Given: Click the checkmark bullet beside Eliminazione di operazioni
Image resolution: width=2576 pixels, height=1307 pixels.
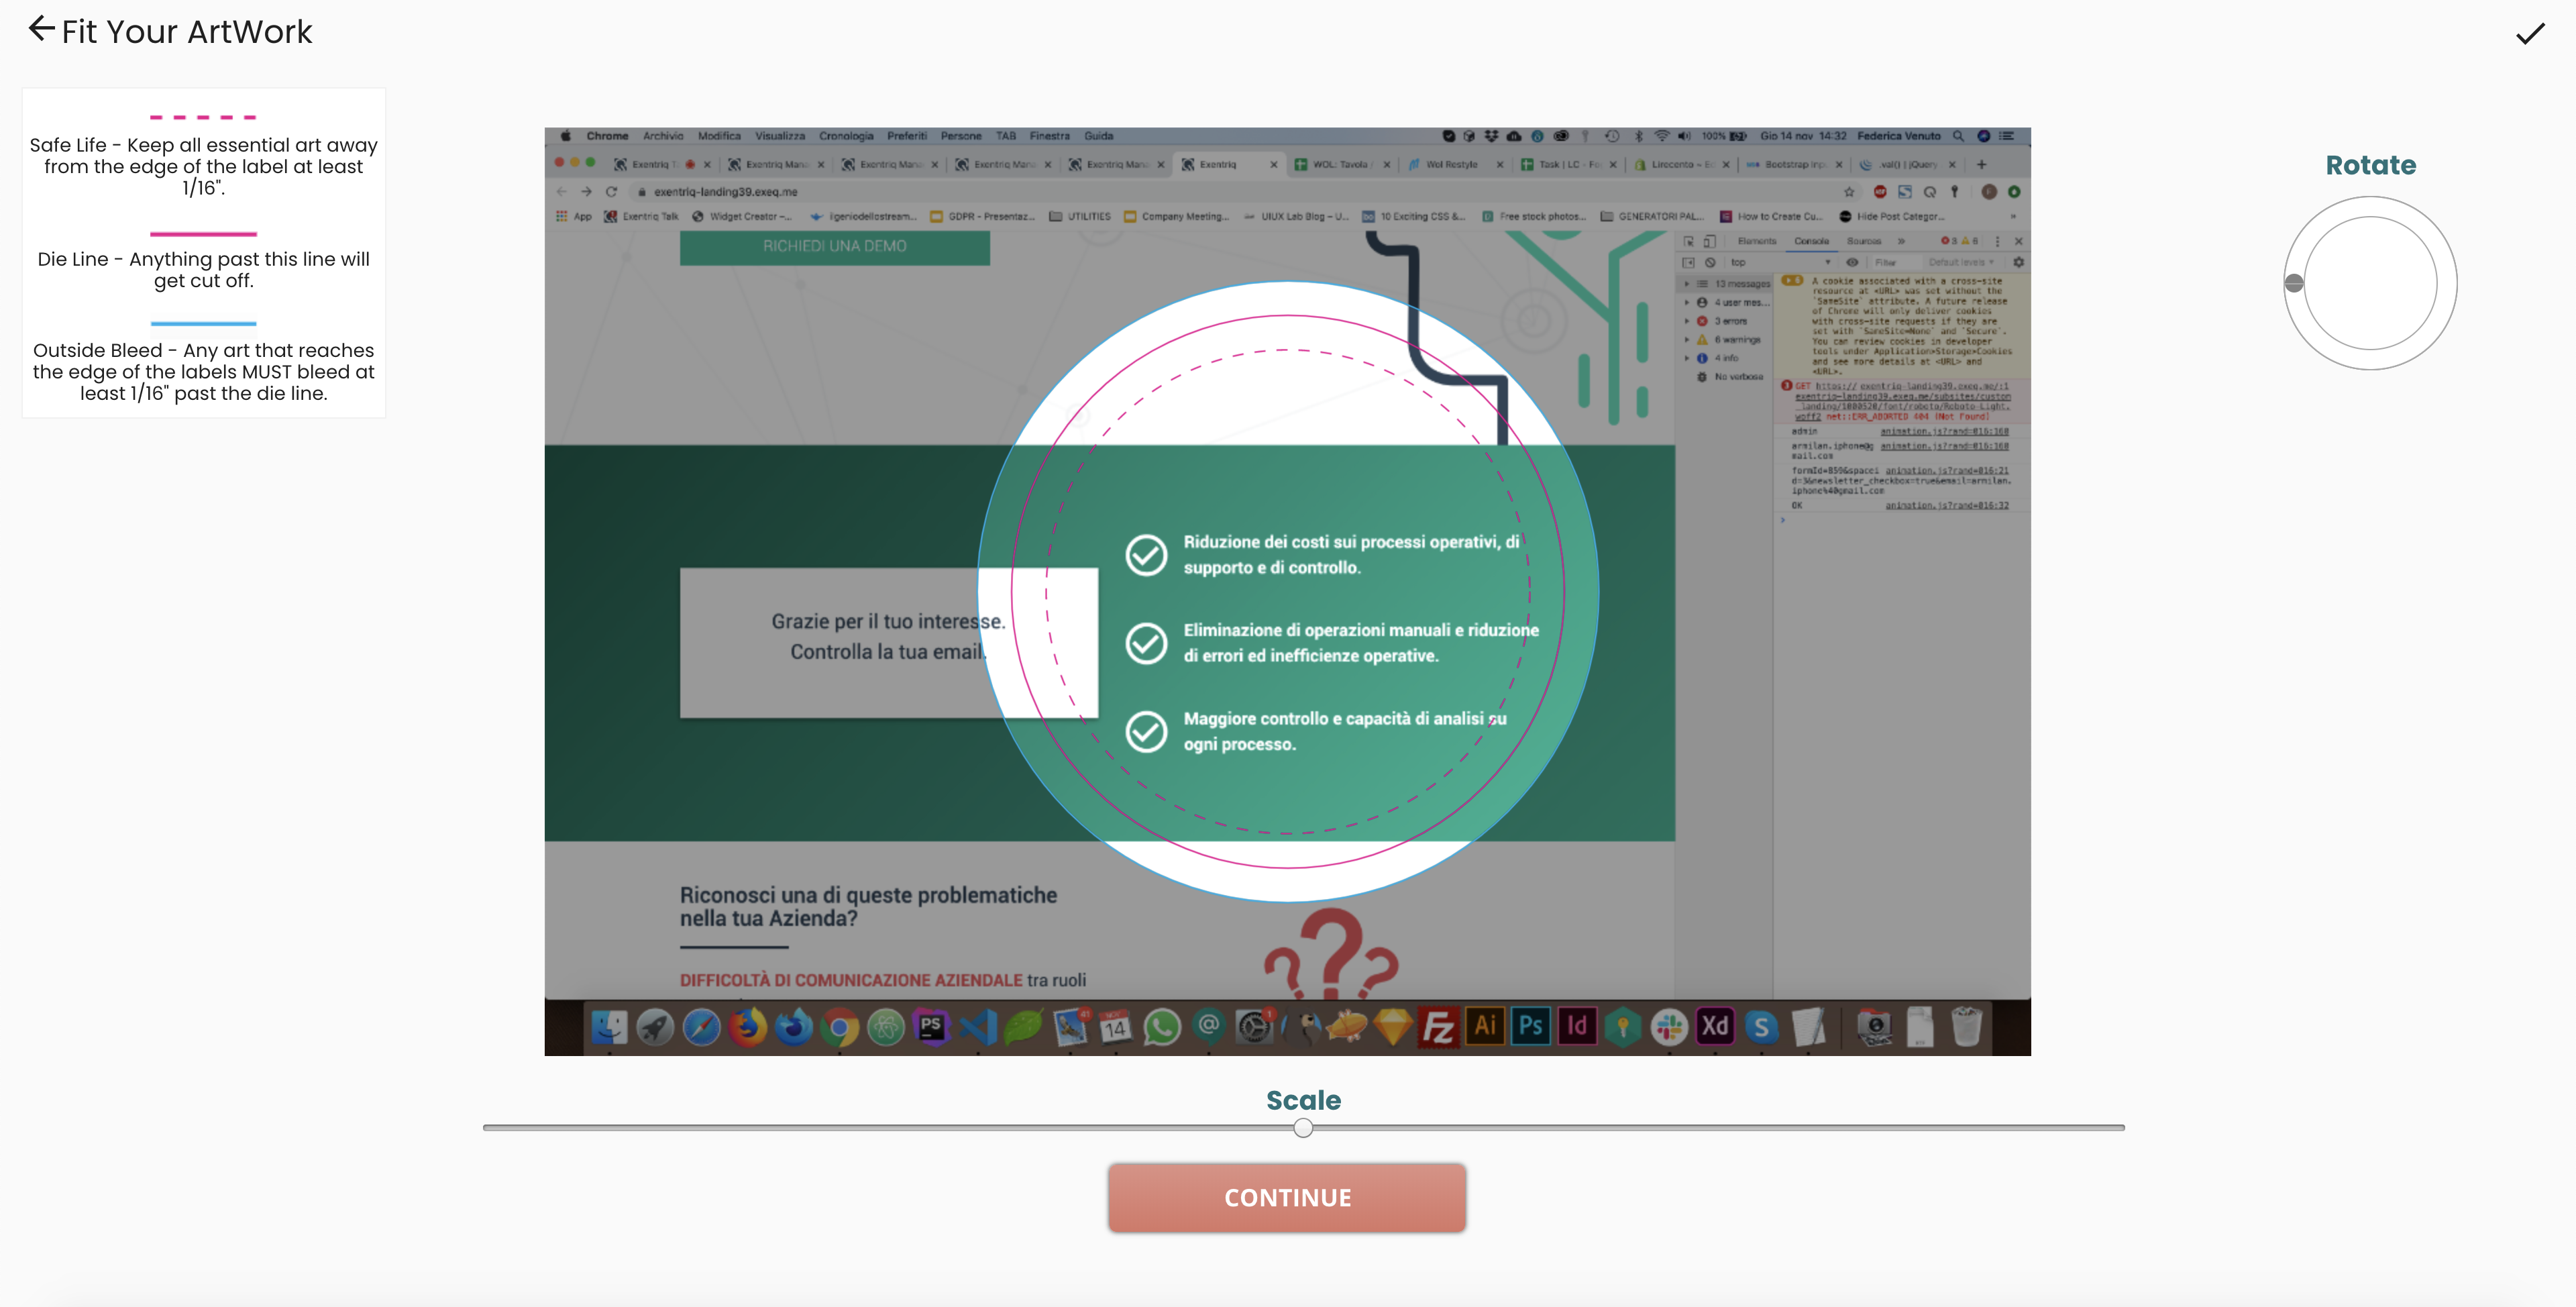Looking at the screenshot, I should coord(1146,643).
